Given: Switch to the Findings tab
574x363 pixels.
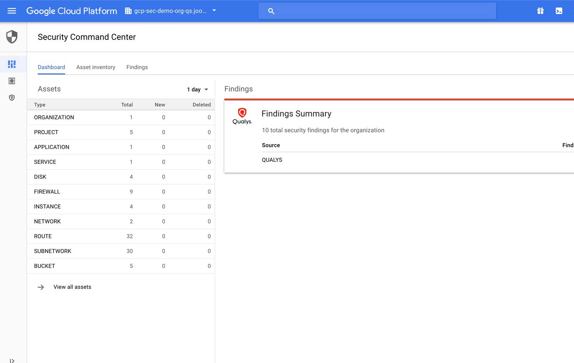Looking at the screenshot, I should (137, 67).
